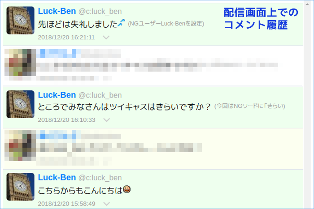This screenshot has width=314, height=209.
Task: Click the Big Ben avatar beside こちらからもこんにちは
Action: [x=21, y=187]
